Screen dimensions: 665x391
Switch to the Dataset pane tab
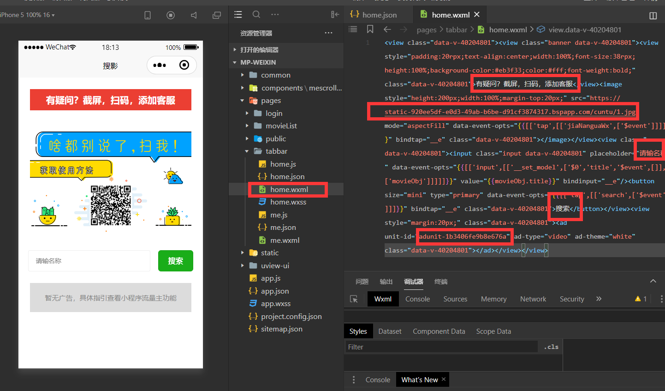pyautogui.click(x=390, y=331)
